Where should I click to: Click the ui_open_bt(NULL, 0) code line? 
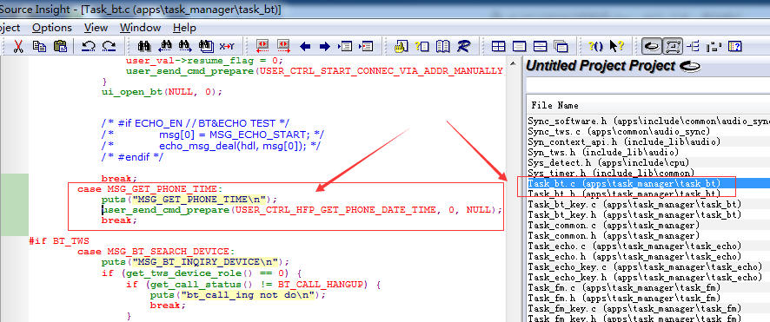162,92
